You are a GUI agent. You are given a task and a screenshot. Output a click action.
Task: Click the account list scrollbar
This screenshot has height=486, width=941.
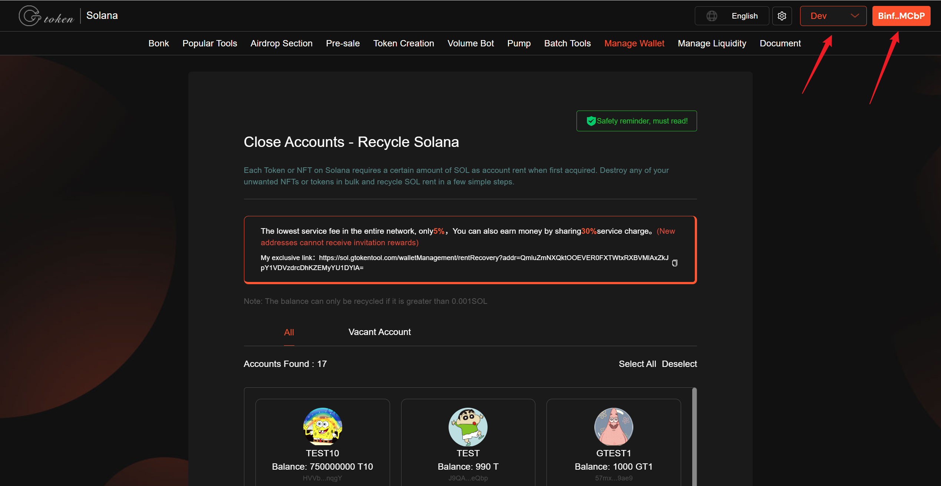[694, 436]
